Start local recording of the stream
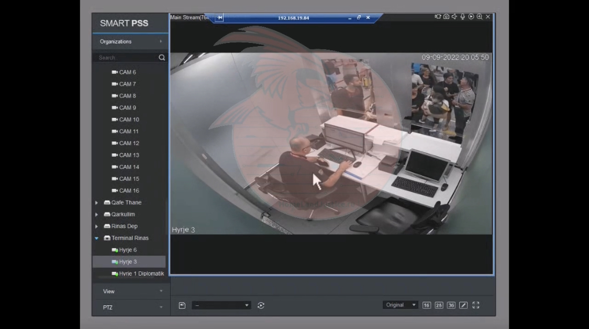The height and width of the screenshot is (329, 589). (438, 17)
